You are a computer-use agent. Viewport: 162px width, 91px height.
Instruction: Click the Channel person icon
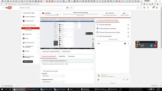click(x=24, y=38)
